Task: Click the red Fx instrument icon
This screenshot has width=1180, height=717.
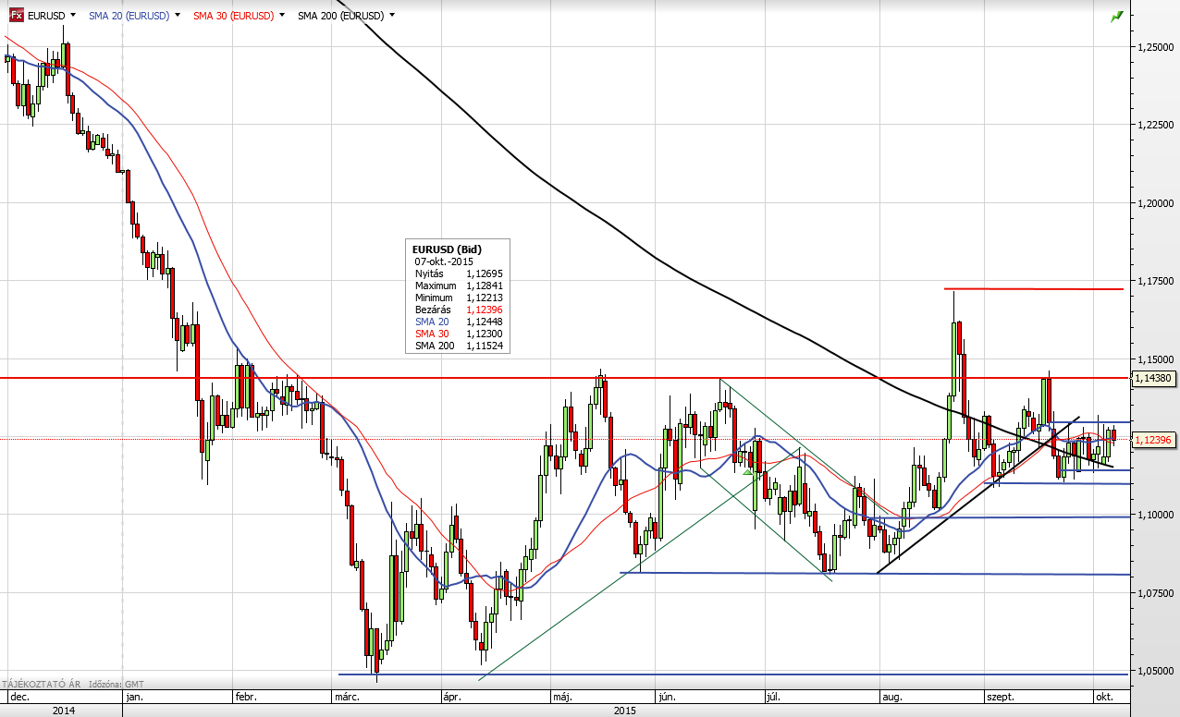Action: coord(17,15)
